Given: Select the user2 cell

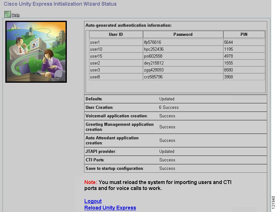Looking at the screenshot, I should (x=116, y=63).
